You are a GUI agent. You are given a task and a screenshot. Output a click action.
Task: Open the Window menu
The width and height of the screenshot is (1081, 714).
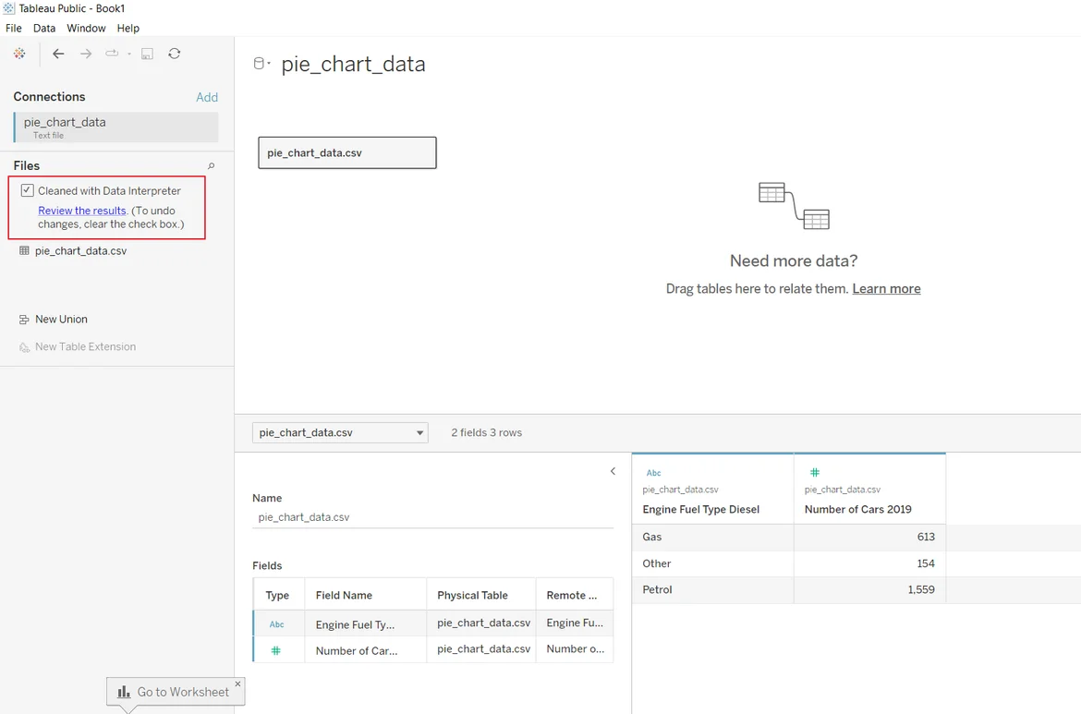click(x=86, y=29)
